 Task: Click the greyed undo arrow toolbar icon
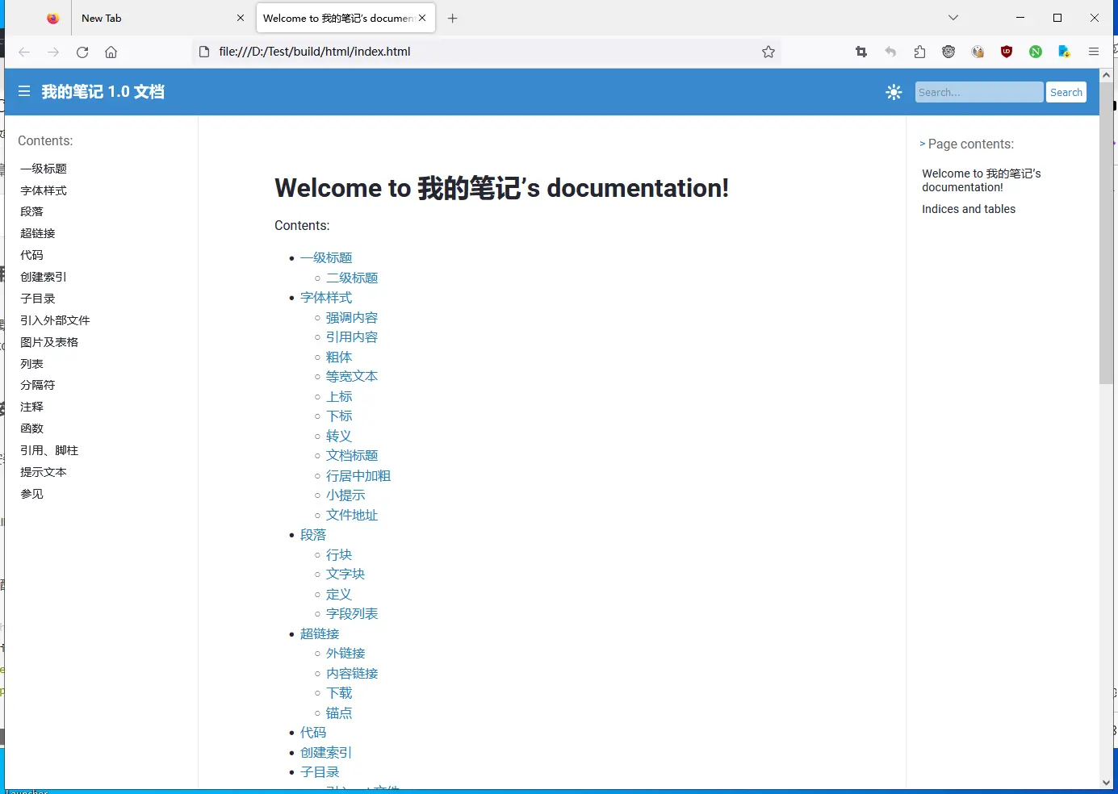[x=890, y=52]
